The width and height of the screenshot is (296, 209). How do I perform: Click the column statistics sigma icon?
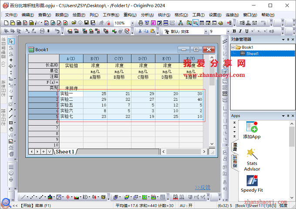click(242, 23)
